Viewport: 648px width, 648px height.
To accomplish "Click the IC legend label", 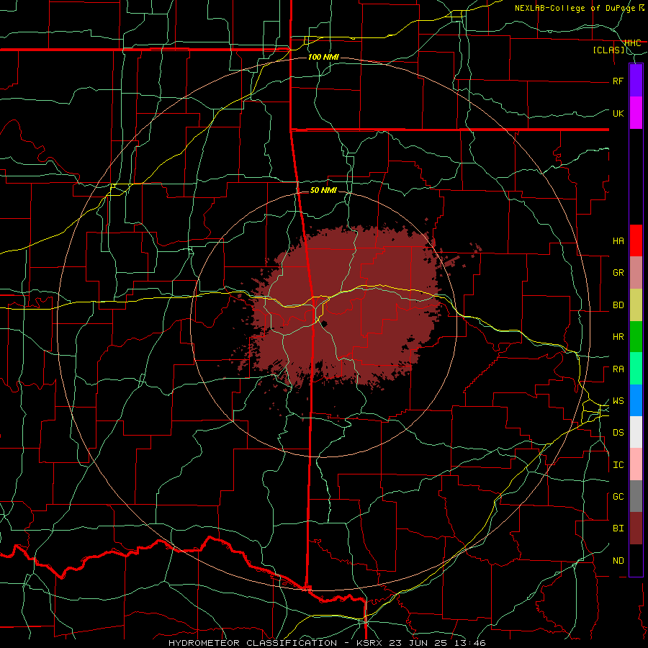I will (618, 465).
